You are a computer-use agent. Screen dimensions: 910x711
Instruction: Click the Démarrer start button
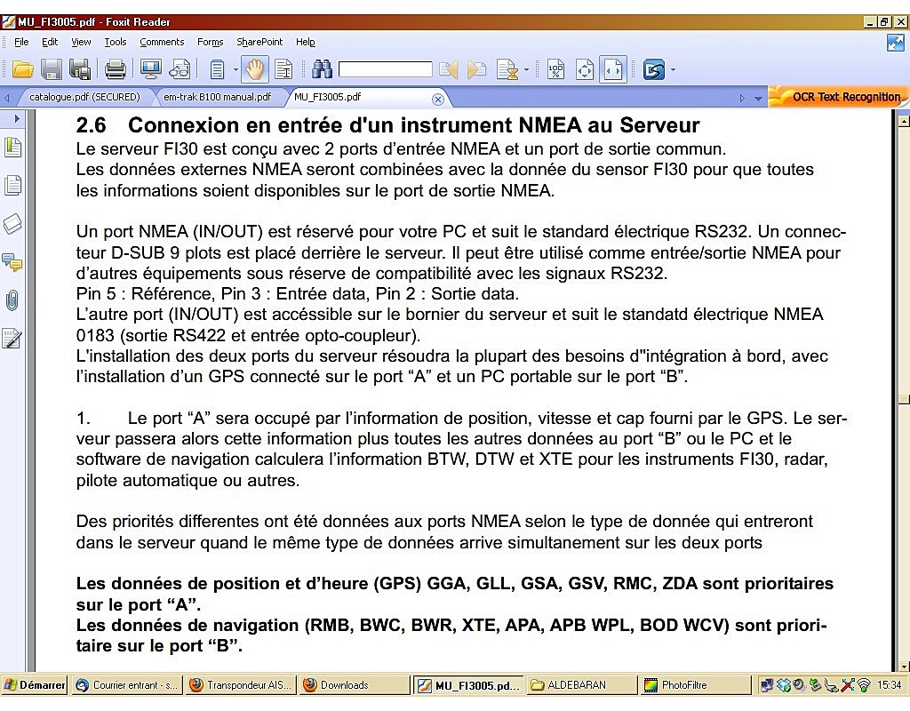tap(35, 685)
